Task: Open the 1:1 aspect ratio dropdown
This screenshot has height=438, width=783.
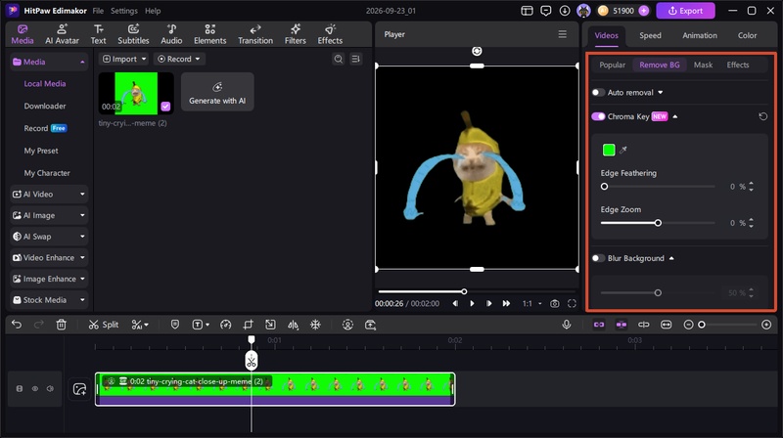Action: click(x=531, y=303)
